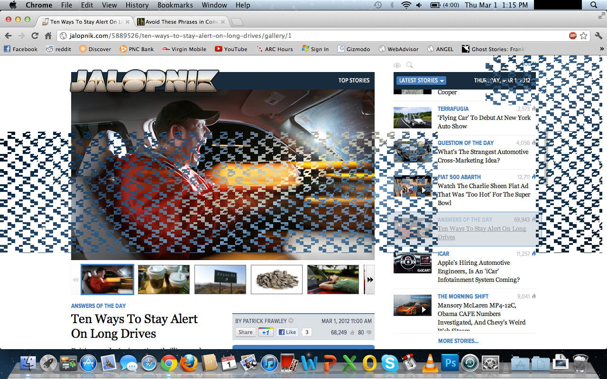Open the Window menu

pyautogui.click(x=214, y=5)
